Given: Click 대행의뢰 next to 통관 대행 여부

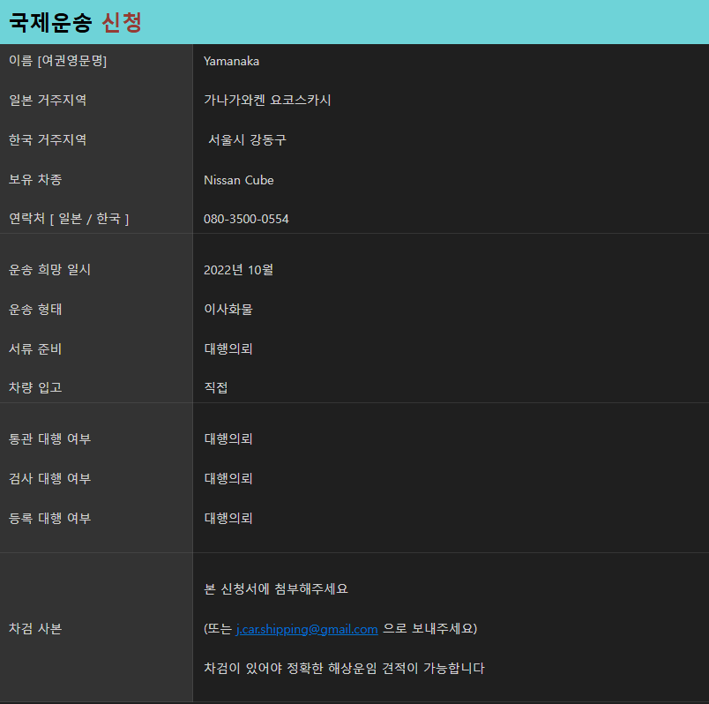Looking at the screenshot, I should click(228, 438).
